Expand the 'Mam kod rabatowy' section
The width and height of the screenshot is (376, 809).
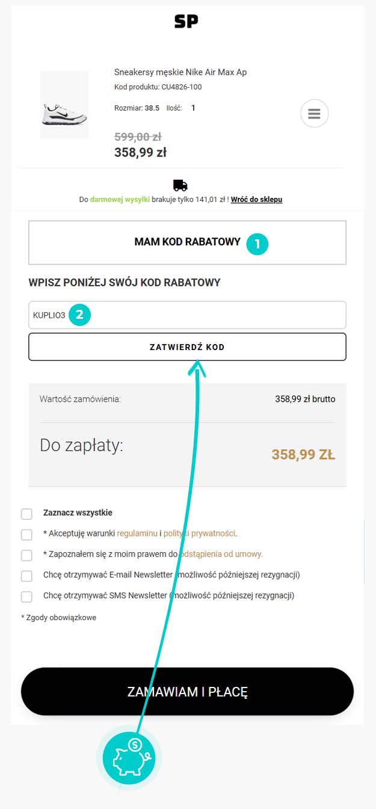coord(187,242)
